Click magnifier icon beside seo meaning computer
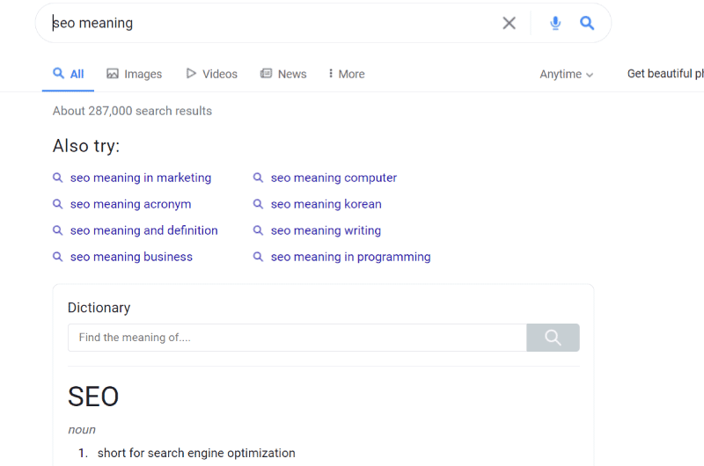The image size is (704, 466). [258, 178]
